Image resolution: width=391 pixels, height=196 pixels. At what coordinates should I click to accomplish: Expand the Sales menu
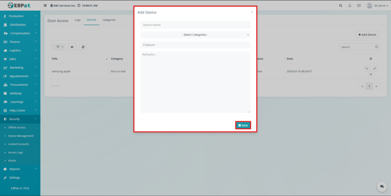pyautogui.click(x=20, y=59)
